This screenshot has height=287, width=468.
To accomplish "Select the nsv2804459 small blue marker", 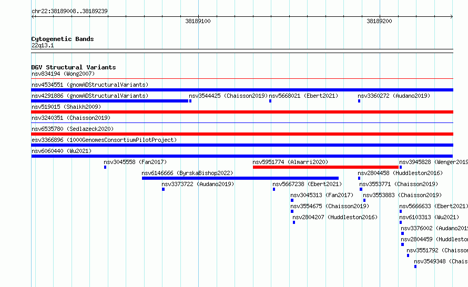I will click(x=402, y=244).
